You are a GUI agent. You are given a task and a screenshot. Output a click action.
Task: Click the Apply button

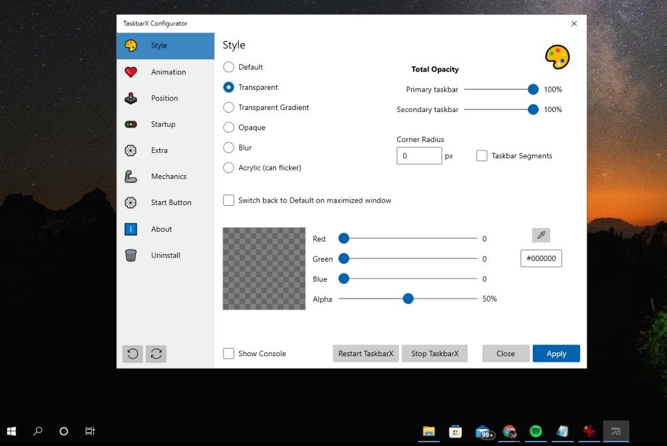[x=556, y=353]
